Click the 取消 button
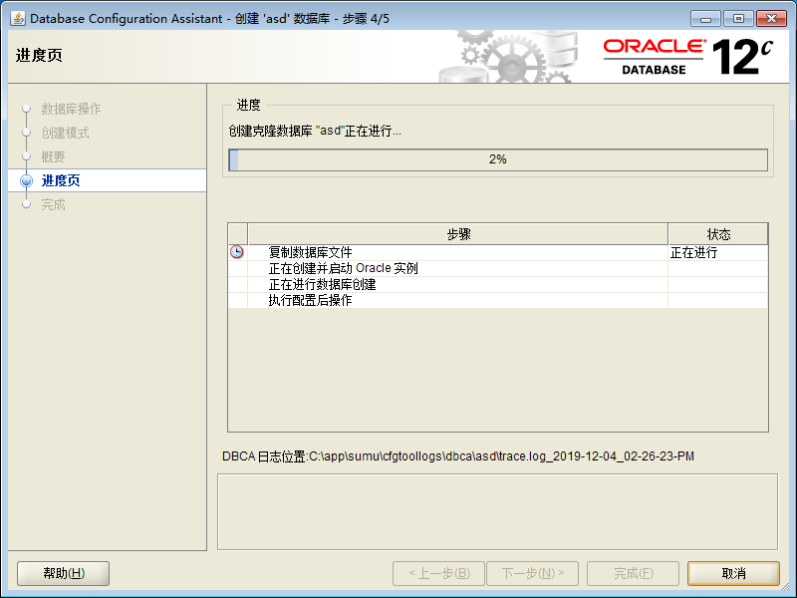Image resolution: width=797 pixels, height=598 pixels. tap(733, 574)
